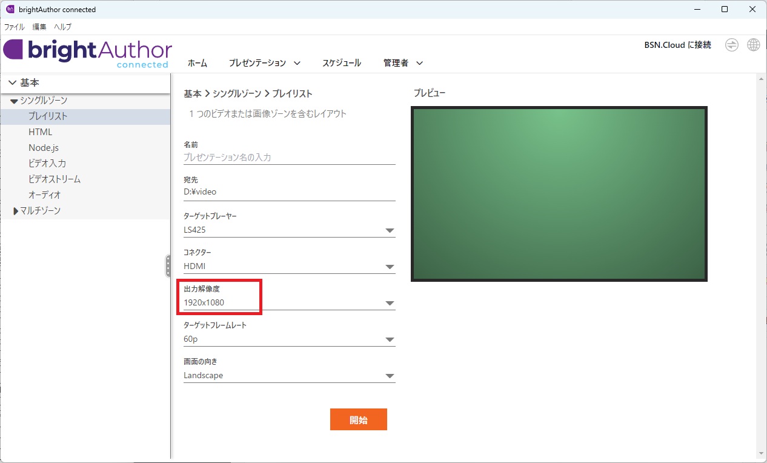Expand the マルチゾーン tree node
The width and height of the screenshot is (767, 463).
click(16, 211)
